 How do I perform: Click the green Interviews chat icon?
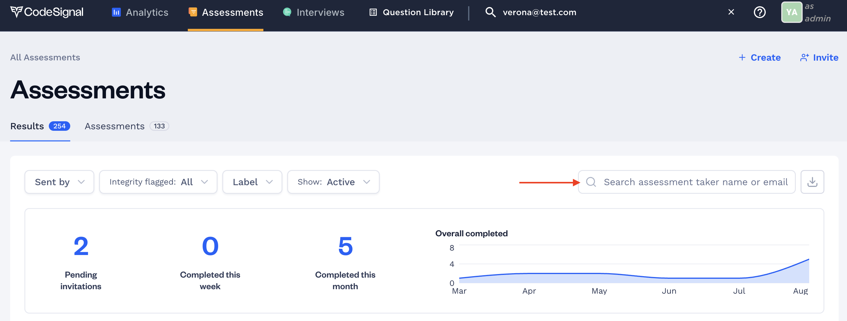pyautogui.click(x=287, y=12)
